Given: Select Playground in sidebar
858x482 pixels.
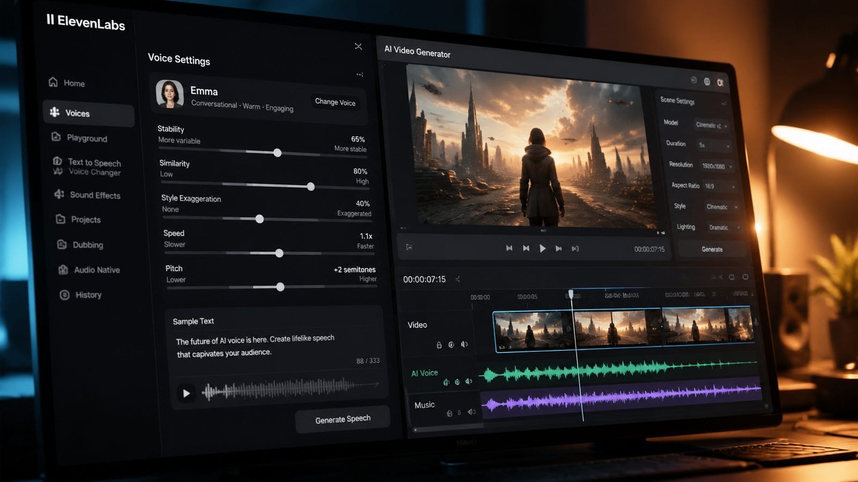Looking at the screenshot, I should pos(87,138).
